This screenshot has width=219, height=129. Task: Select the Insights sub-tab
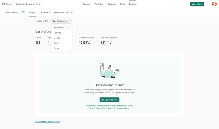[33, 12]
